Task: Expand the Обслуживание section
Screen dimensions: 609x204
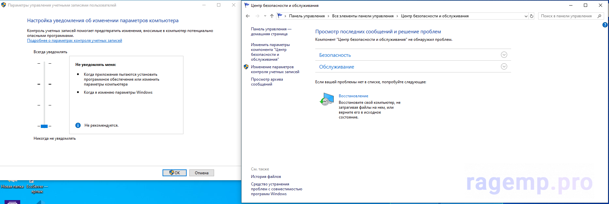Action: click(x=504, y=67)
